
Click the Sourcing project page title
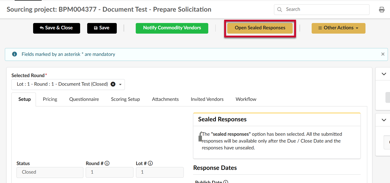coord(109,10)
